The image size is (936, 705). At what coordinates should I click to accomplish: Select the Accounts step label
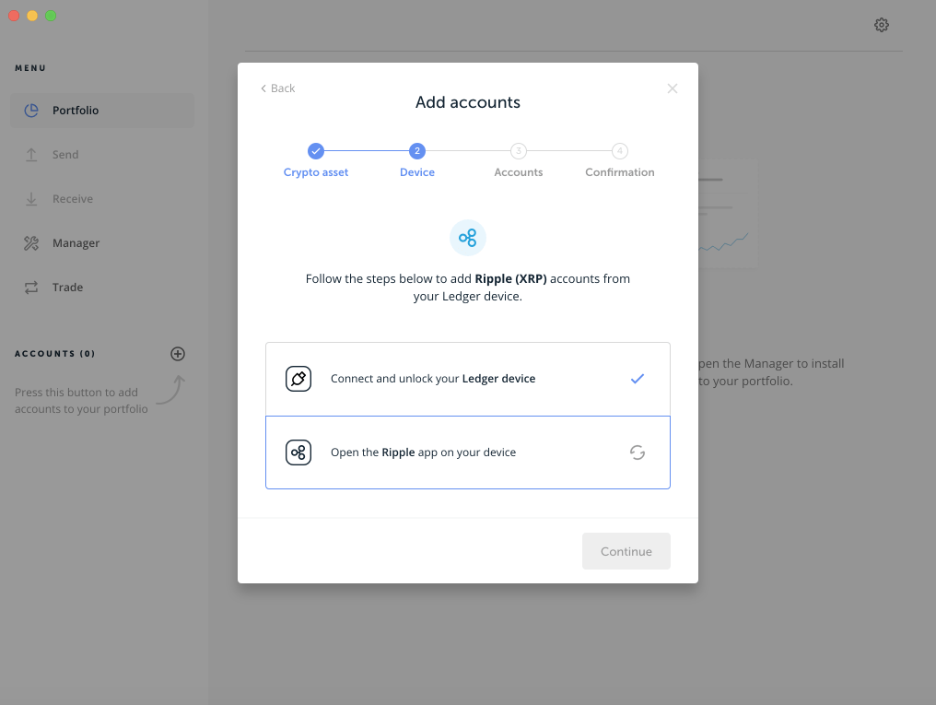coord(518,172)
